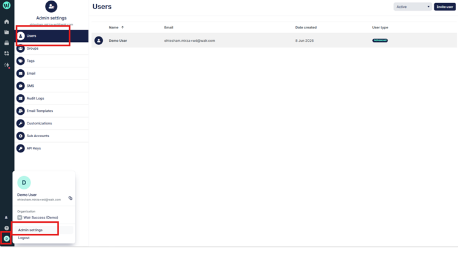Click the Invite user button
This screenshot has height=255, width=458.
(x=445, y=7)
